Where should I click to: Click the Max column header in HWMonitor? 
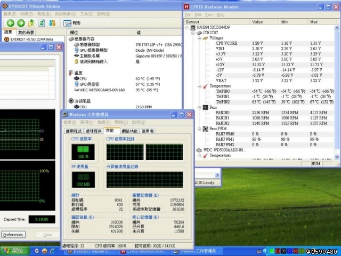322,22
